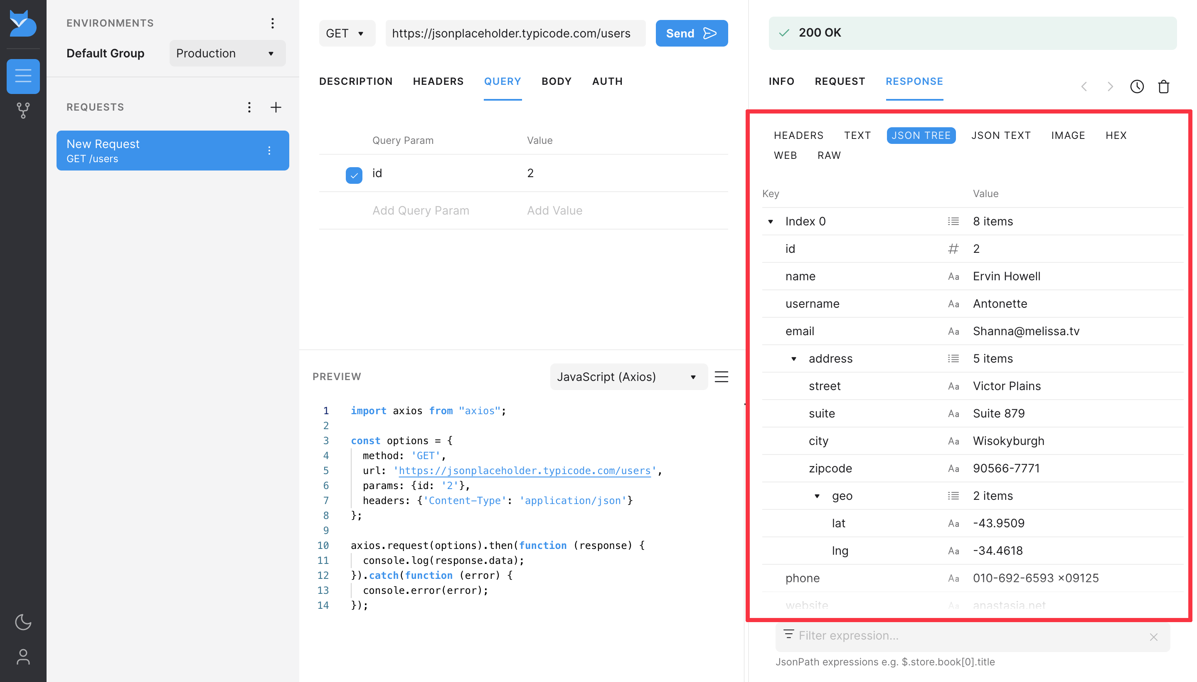The image size is (1197, 682).
Task: Open response history clock icon
Action: tap(1137, 86)
